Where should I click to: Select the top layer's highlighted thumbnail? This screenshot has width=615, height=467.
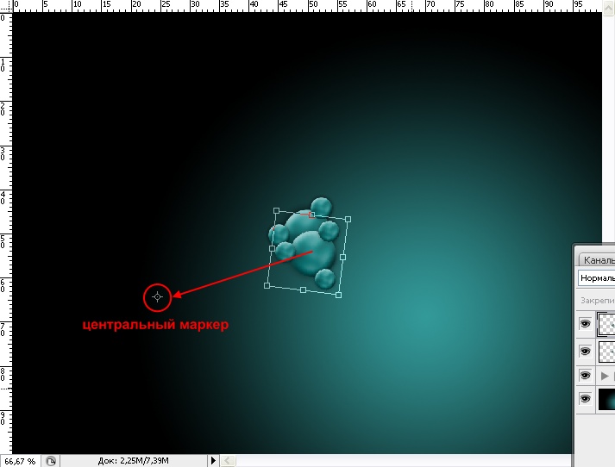(606, 324)
